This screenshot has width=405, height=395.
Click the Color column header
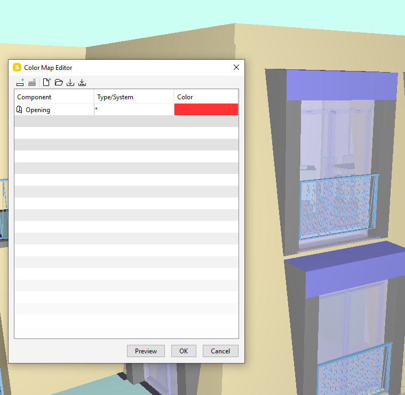[x=206, y=97]
